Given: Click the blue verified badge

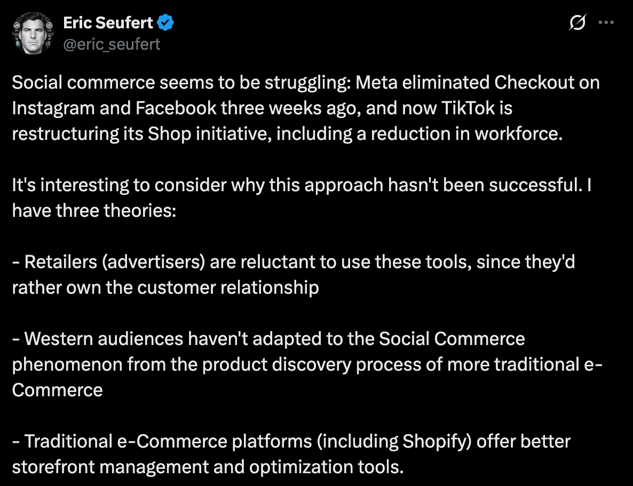Looking at the screenshot, I should (x=166, y=22).
